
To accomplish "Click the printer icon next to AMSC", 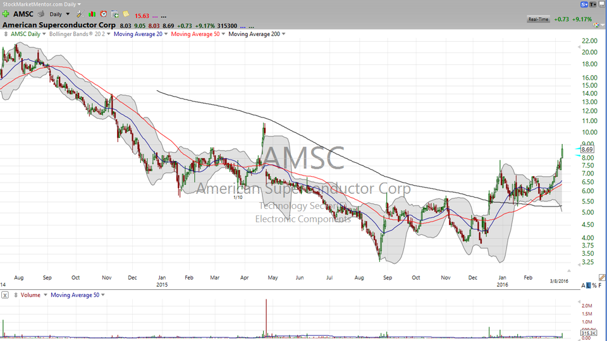I will pyautogui.click(x=41, y=14).
